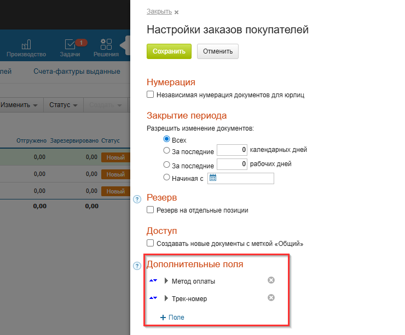
Task: Sort by Зарезервировано column header
Action: pyautogui.click(x=74, y=140)
